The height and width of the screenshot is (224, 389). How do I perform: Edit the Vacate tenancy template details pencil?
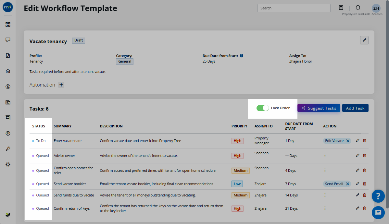364,40
